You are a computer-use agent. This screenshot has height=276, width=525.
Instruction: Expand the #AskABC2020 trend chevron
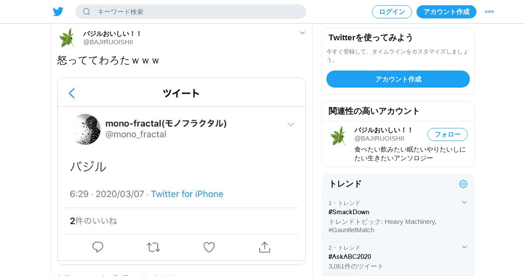(x=464, y=247)
